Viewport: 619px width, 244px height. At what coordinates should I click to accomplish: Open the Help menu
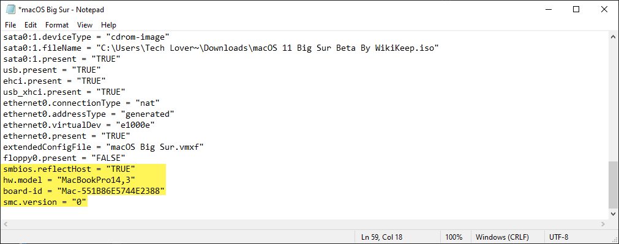[108, 25]
